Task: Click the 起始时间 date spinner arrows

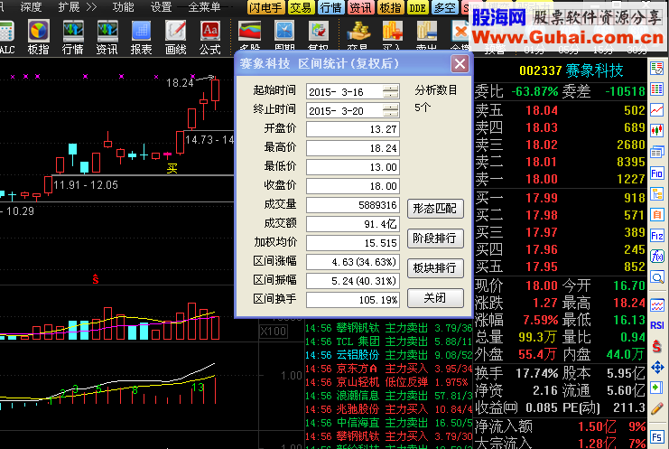Action: click(390, 91)
